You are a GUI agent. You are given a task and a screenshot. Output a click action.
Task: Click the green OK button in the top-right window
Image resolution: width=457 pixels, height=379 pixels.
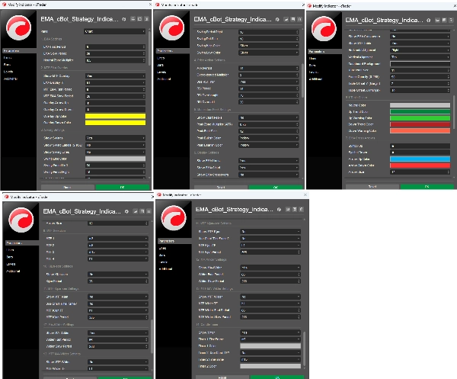click(x=427, y=186)
